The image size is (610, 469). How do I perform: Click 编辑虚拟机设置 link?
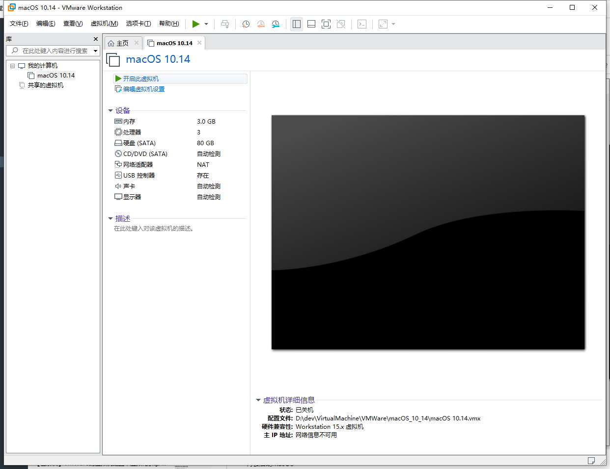(143, 89)
